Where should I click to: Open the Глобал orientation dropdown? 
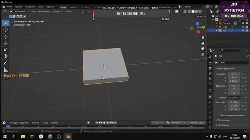[87, 11]
